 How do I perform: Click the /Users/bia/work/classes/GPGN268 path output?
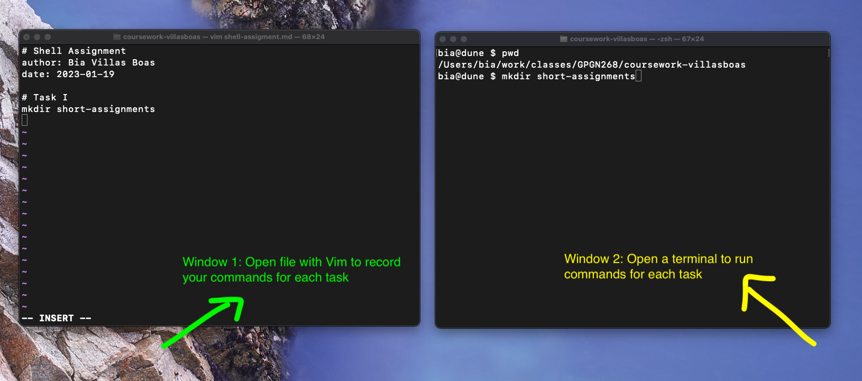click(592, 64)
